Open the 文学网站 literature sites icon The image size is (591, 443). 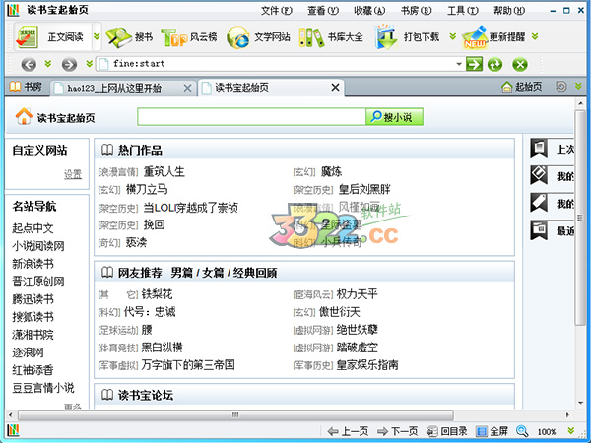(x=237, y=37)
